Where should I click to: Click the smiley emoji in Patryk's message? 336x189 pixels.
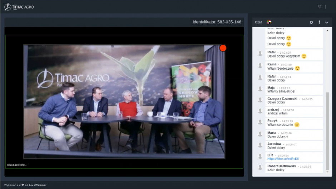click(297, 124)
